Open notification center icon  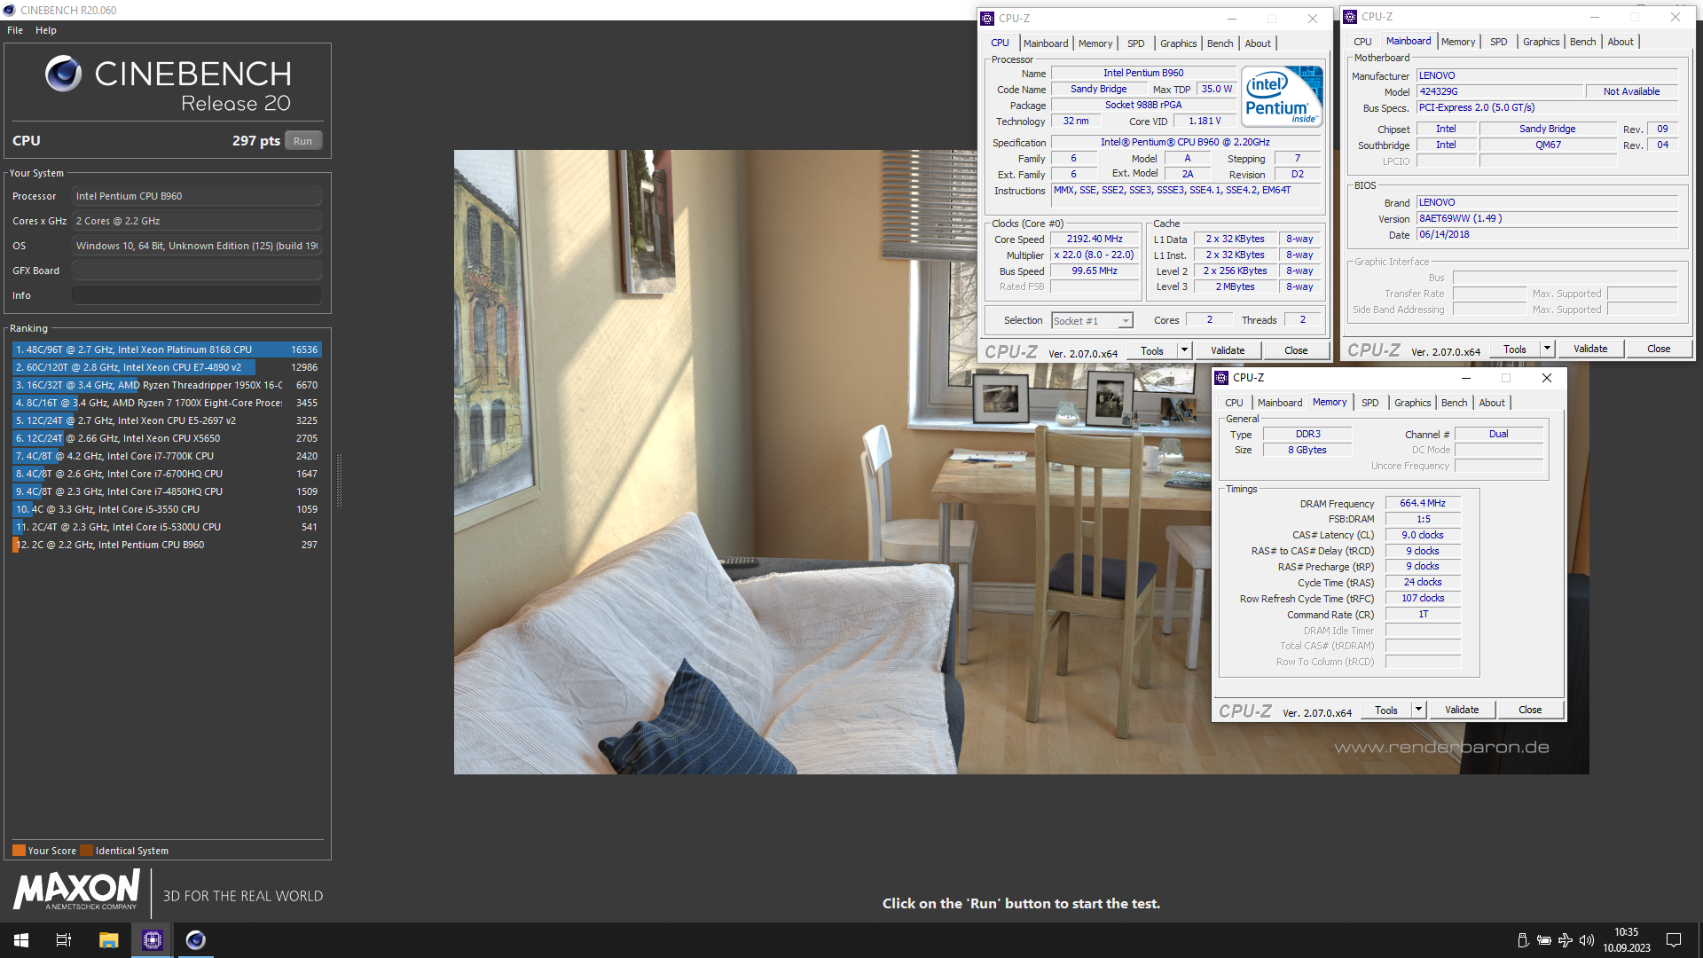(x=1674, y=940)
